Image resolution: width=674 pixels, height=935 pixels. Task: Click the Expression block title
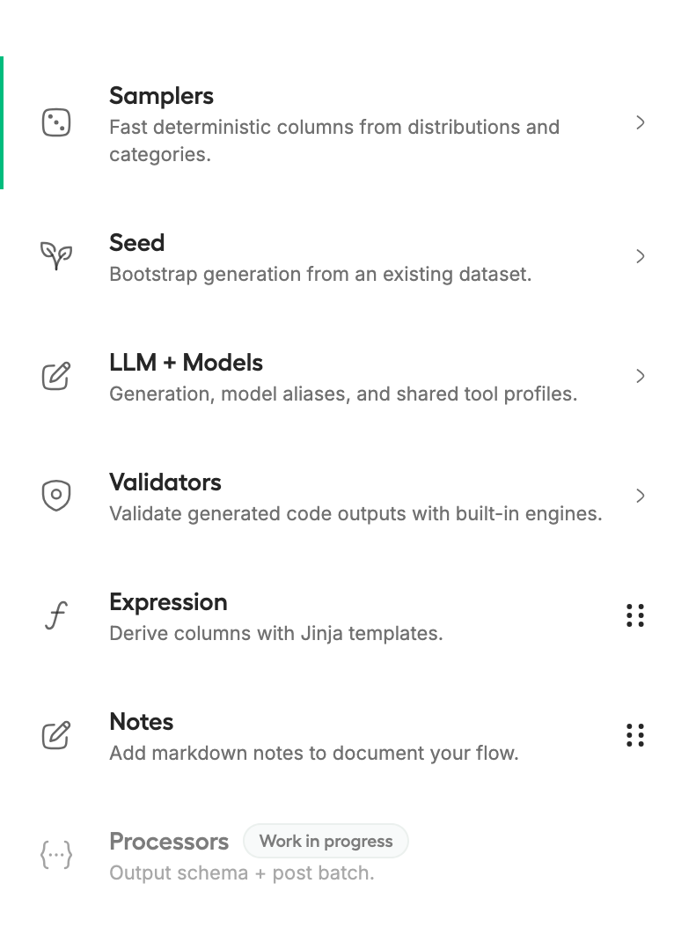168,602
